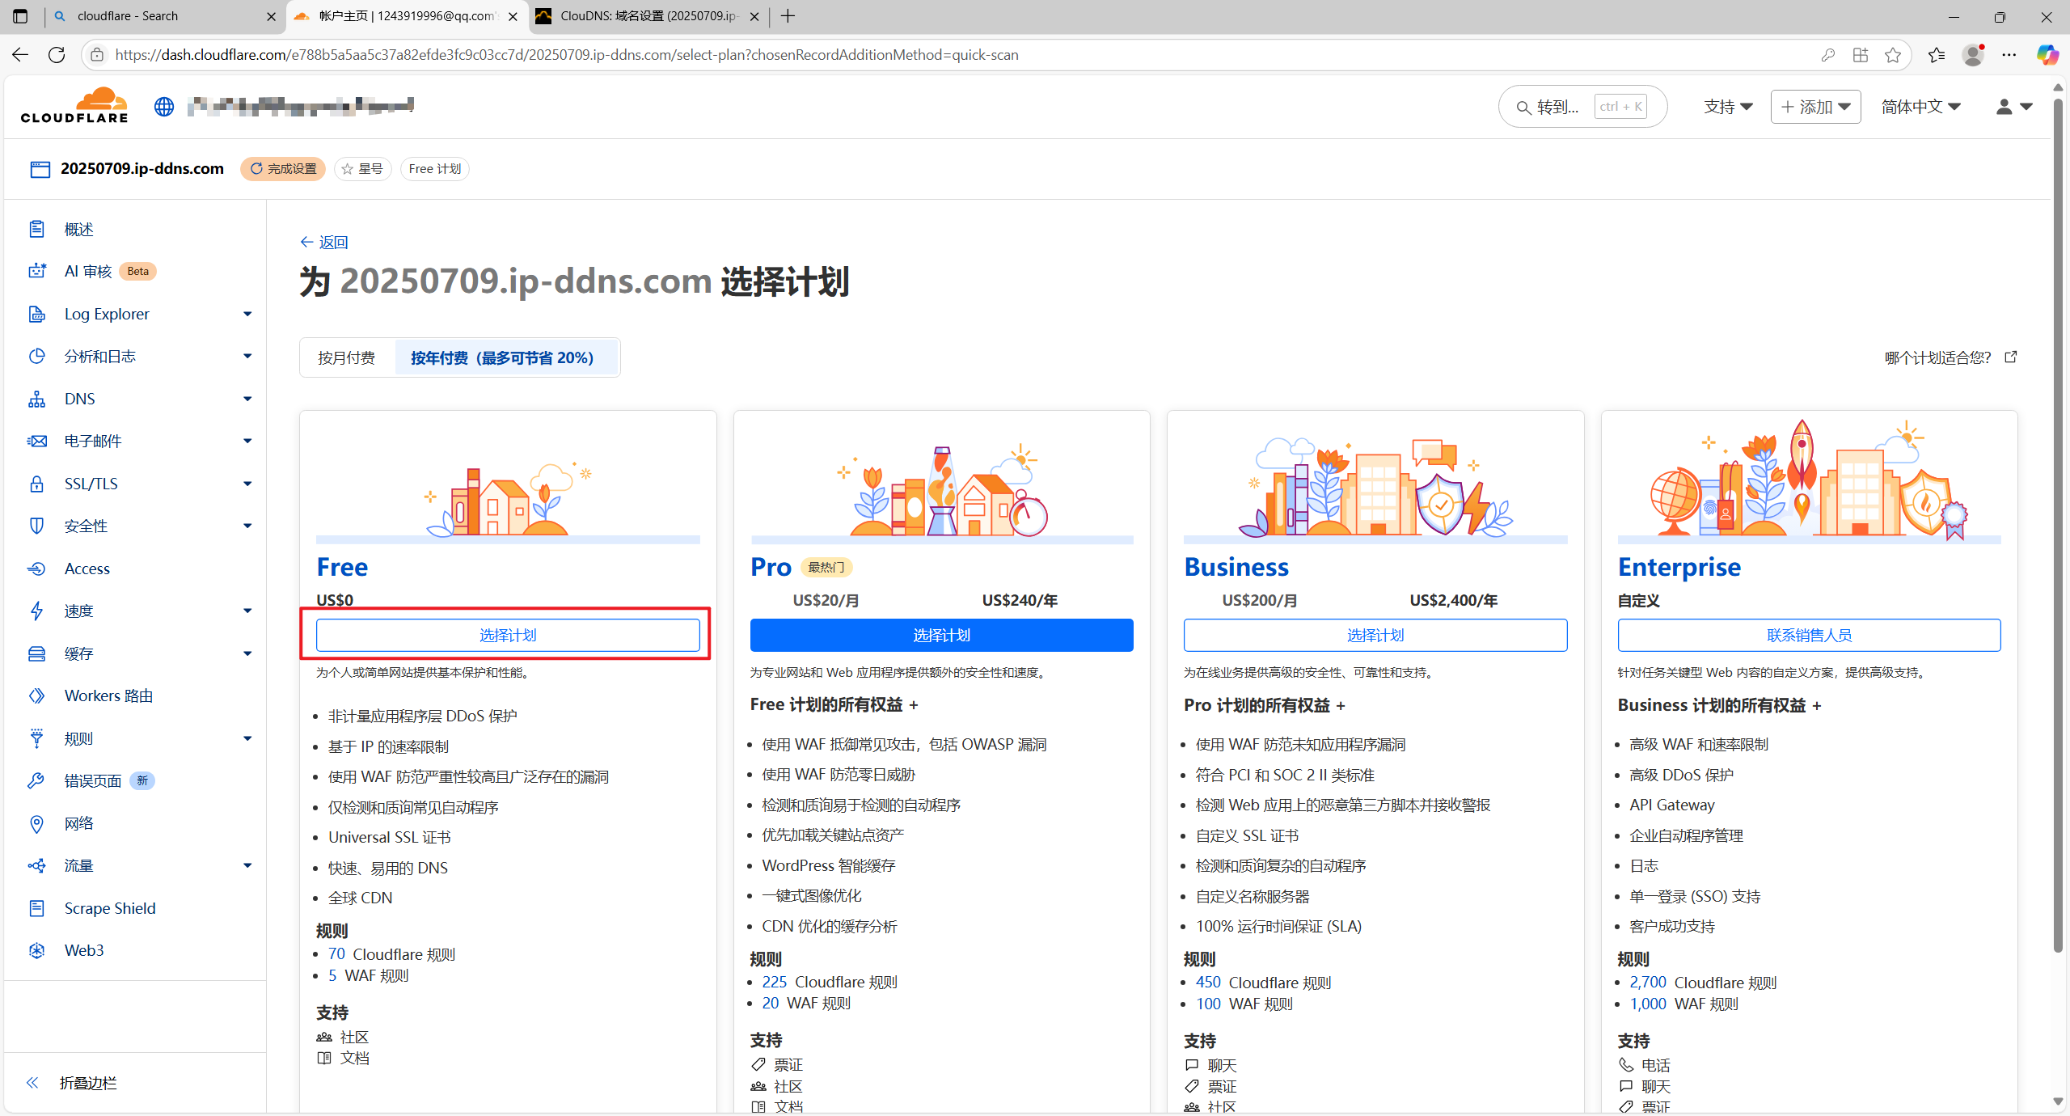Click the 规则 funnel icon
Image resolution: width=2070 pixels, height=1116 pixels.
[x=36, y=738]
